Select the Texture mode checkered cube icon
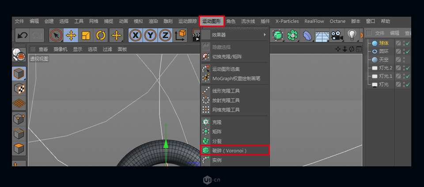Image resolution: width=424 pixels, height=187 pixels. 19,88
